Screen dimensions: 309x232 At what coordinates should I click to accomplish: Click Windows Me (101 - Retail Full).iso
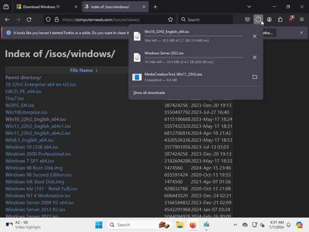tap(41, 189)
